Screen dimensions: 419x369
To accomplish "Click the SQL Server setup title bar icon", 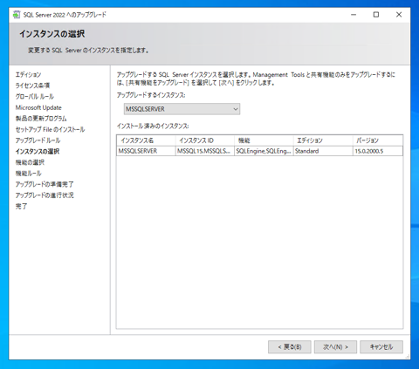I will click(x=17, y=15).
